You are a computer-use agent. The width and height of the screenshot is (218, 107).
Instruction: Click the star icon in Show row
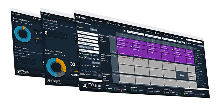(x=86, y=58)
